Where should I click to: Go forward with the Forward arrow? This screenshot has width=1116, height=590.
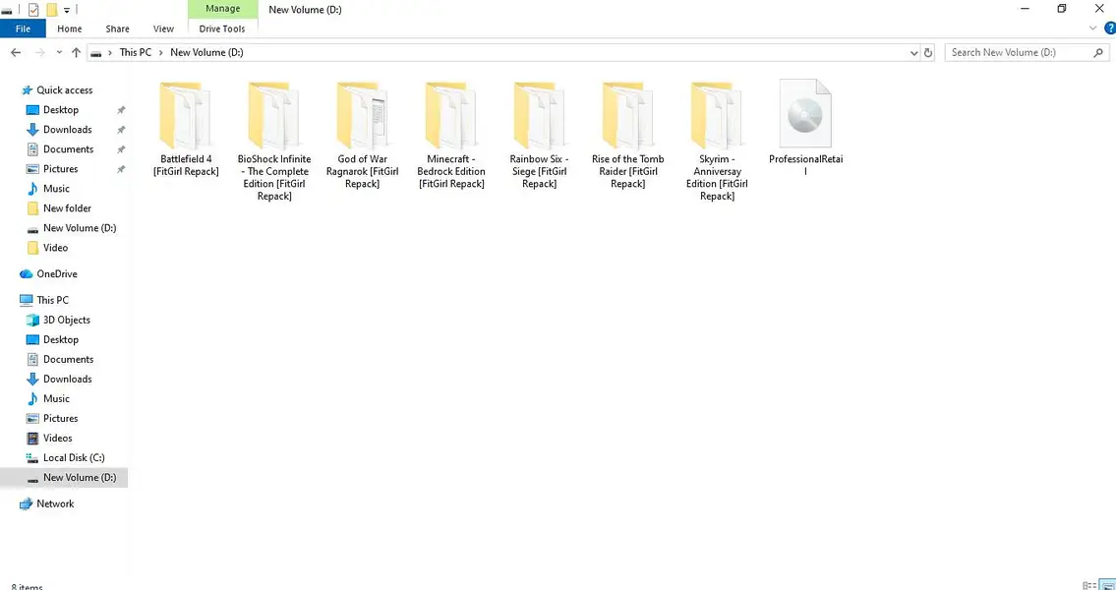pyautogui.click(x=40, y=53)
